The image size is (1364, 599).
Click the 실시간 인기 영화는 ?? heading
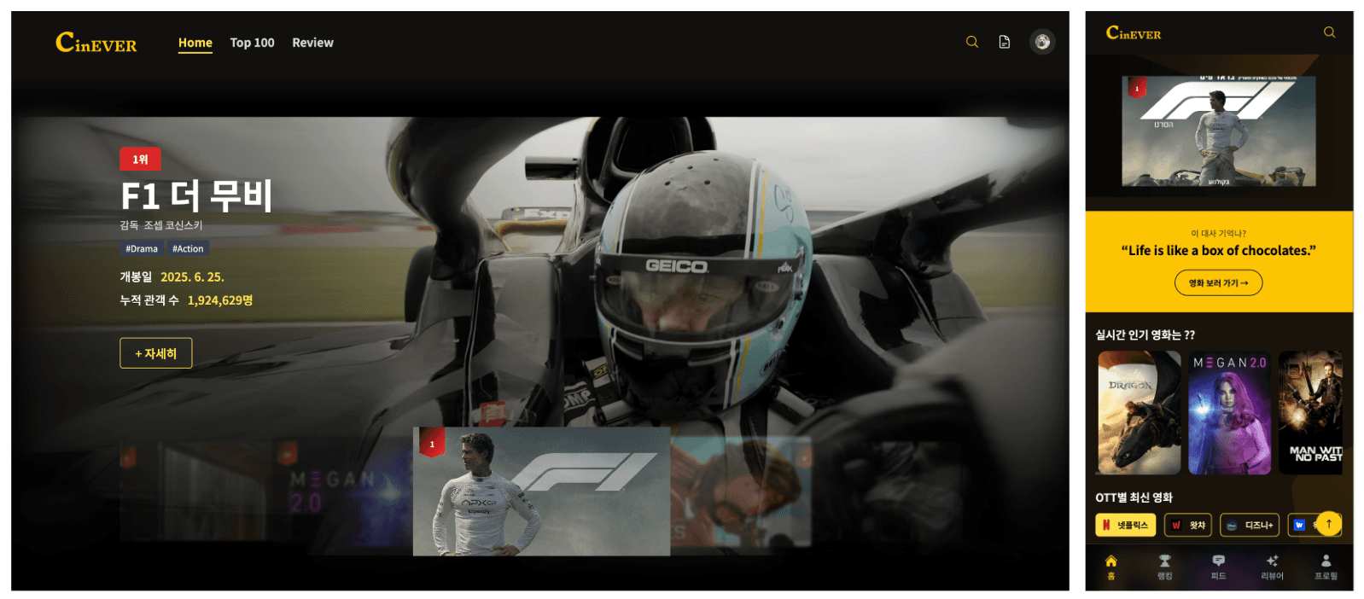1145,335
